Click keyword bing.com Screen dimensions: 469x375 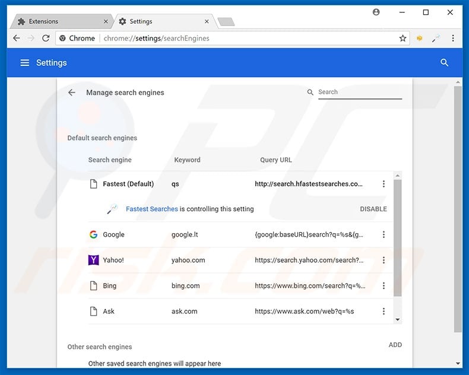coord(185,286)
